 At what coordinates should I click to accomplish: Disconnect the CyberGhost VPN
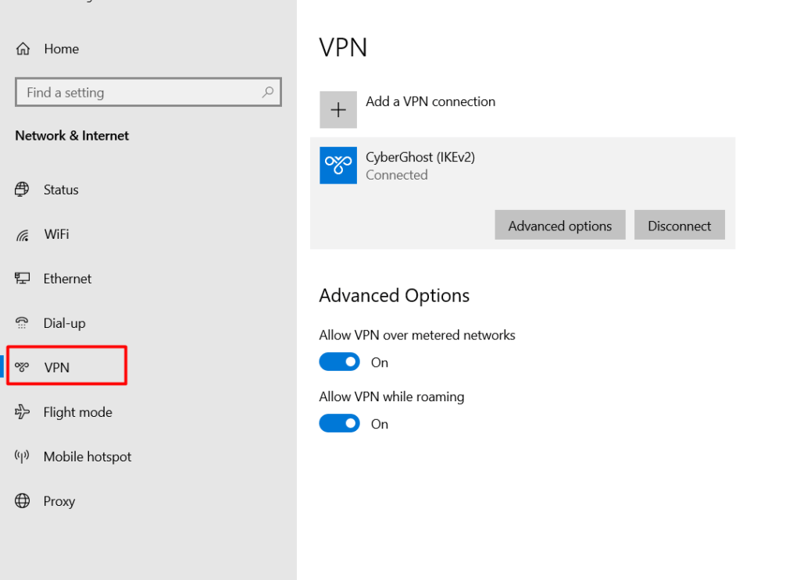[x=679, y=225]
